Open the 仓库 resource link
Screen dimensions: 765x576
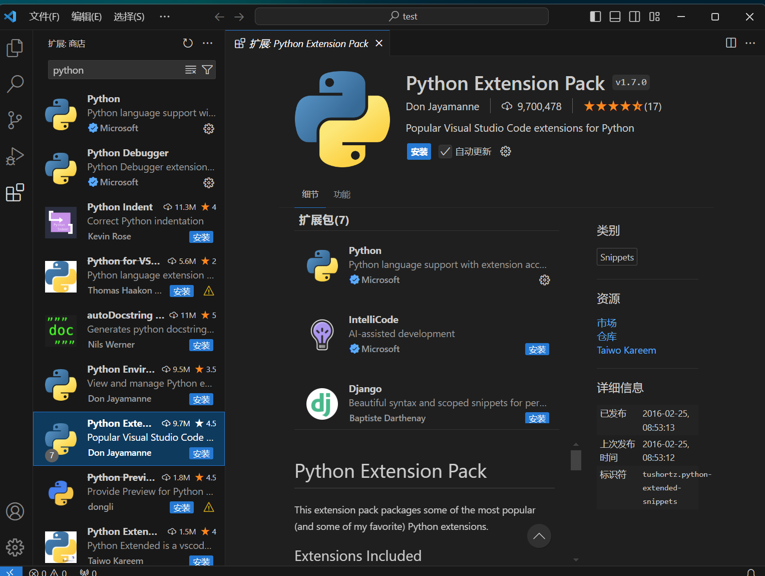coord(607,336)
